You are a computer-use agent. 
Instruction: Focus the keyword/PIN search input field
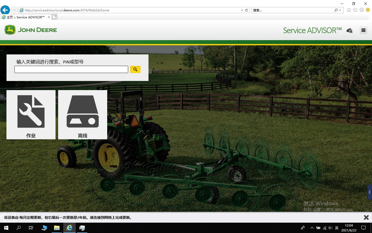click(x=71, y=69)
